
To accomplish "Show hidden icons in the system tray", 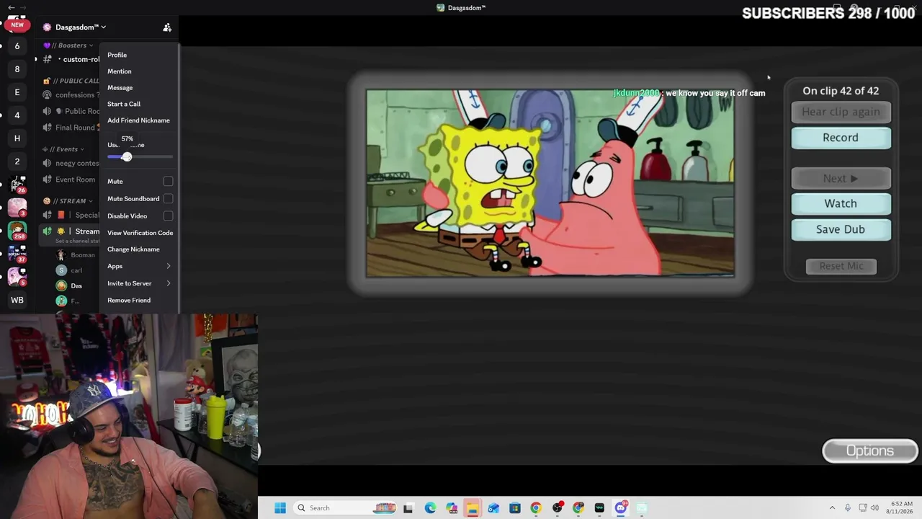I will [x=832, y=508].
